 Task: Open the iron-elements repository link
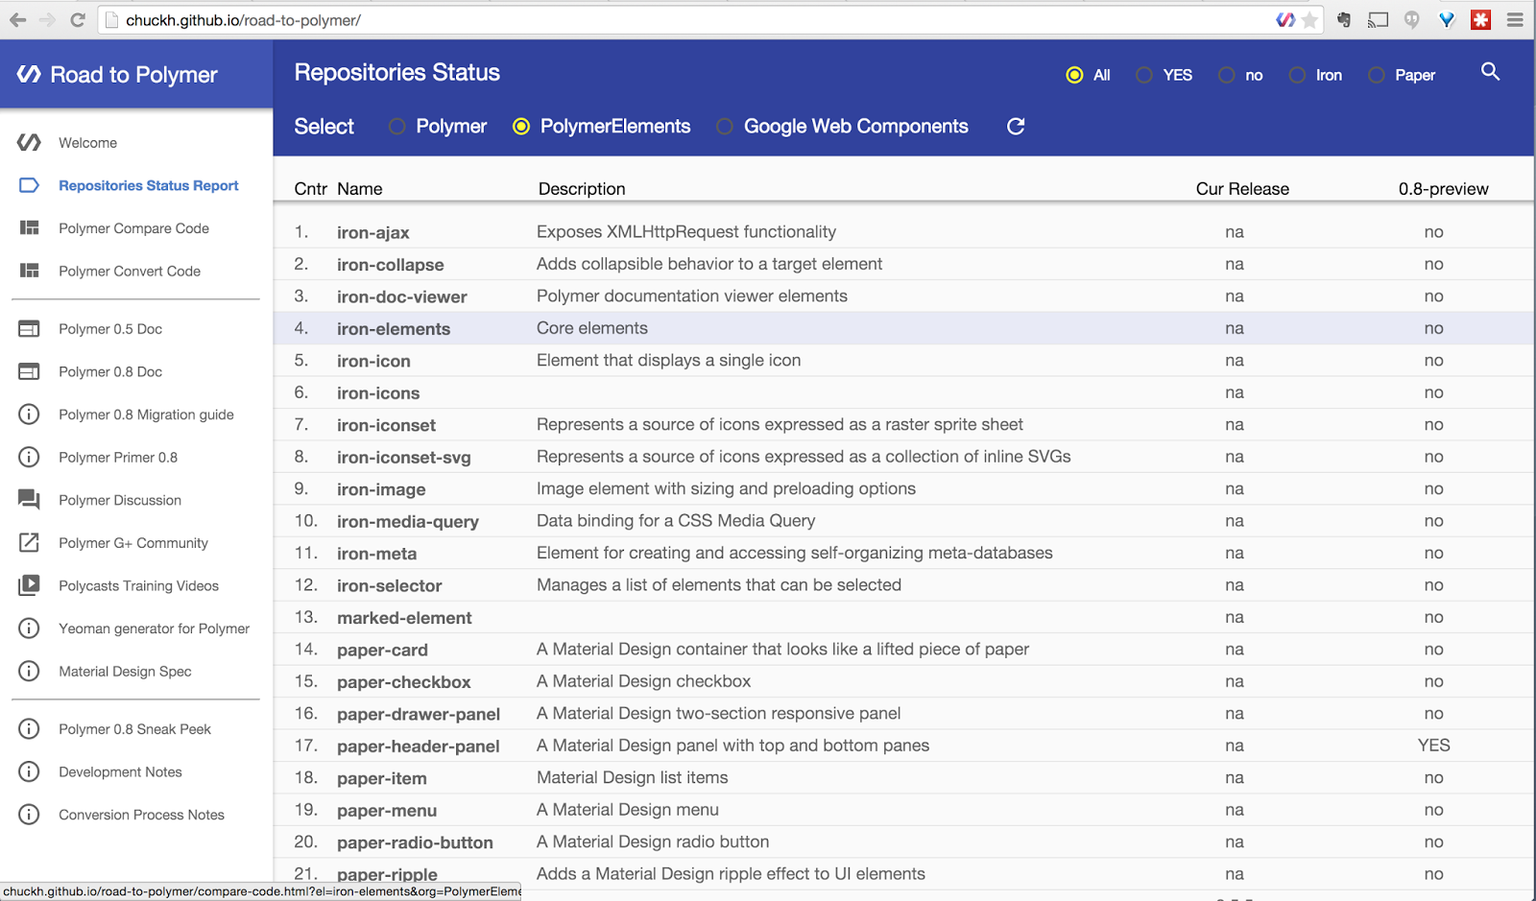click(x=394, y=329)
